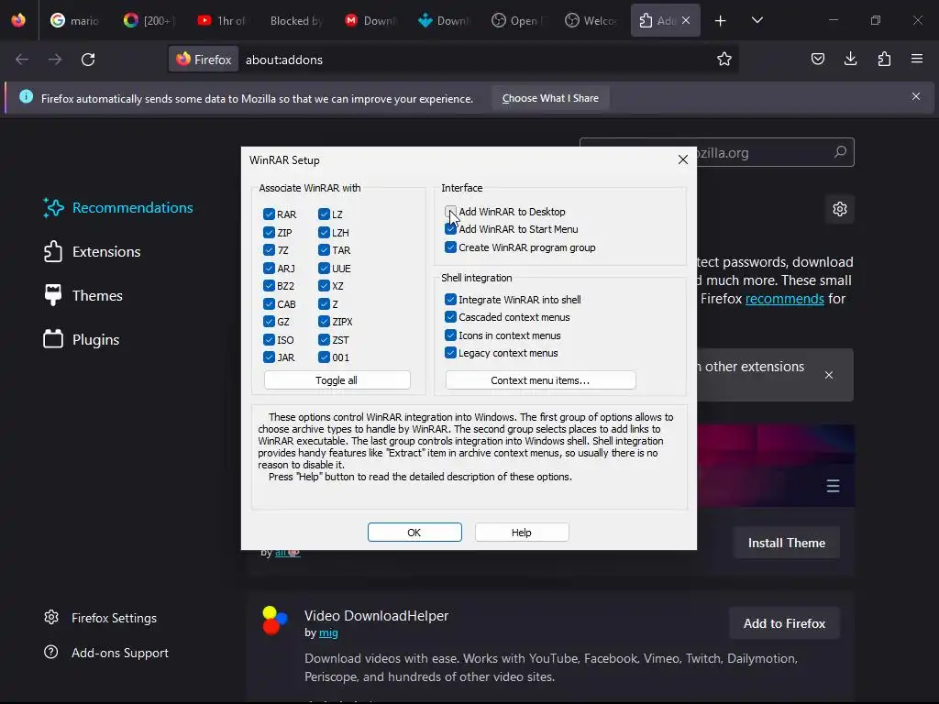Open the Recommendations category

(x=118, y=208)
